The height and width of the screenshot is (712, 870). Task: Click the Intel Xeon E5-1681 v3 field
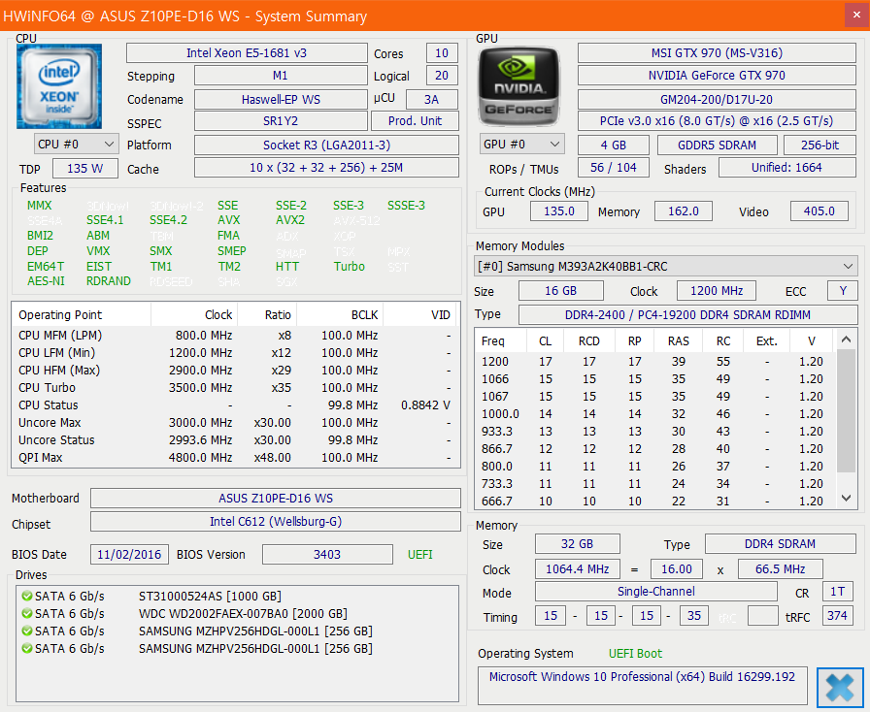[247, 53]
